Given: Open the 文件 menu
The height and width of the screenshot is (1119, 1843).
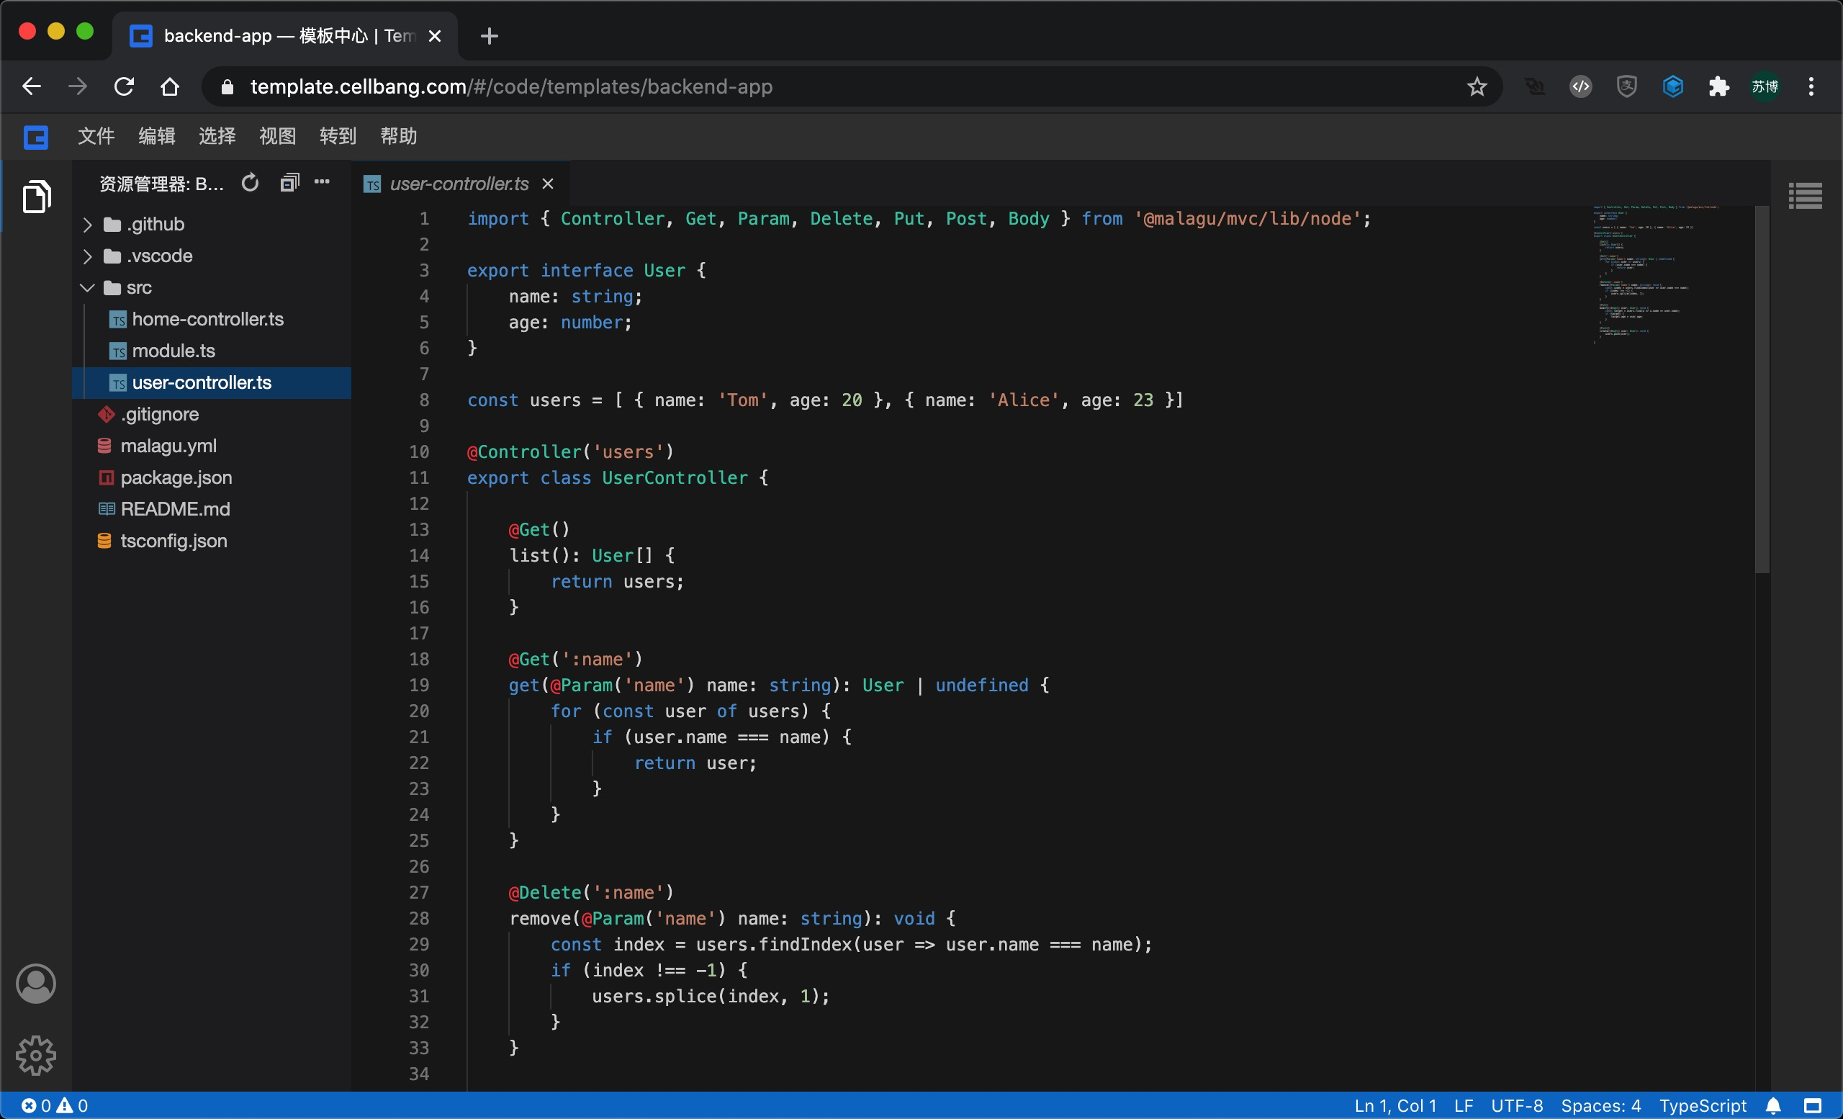Looking at the screenshot, I should [96, 136].
